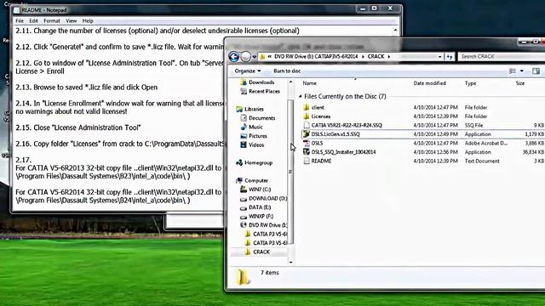Select the client folder icon

coord(307,107)
